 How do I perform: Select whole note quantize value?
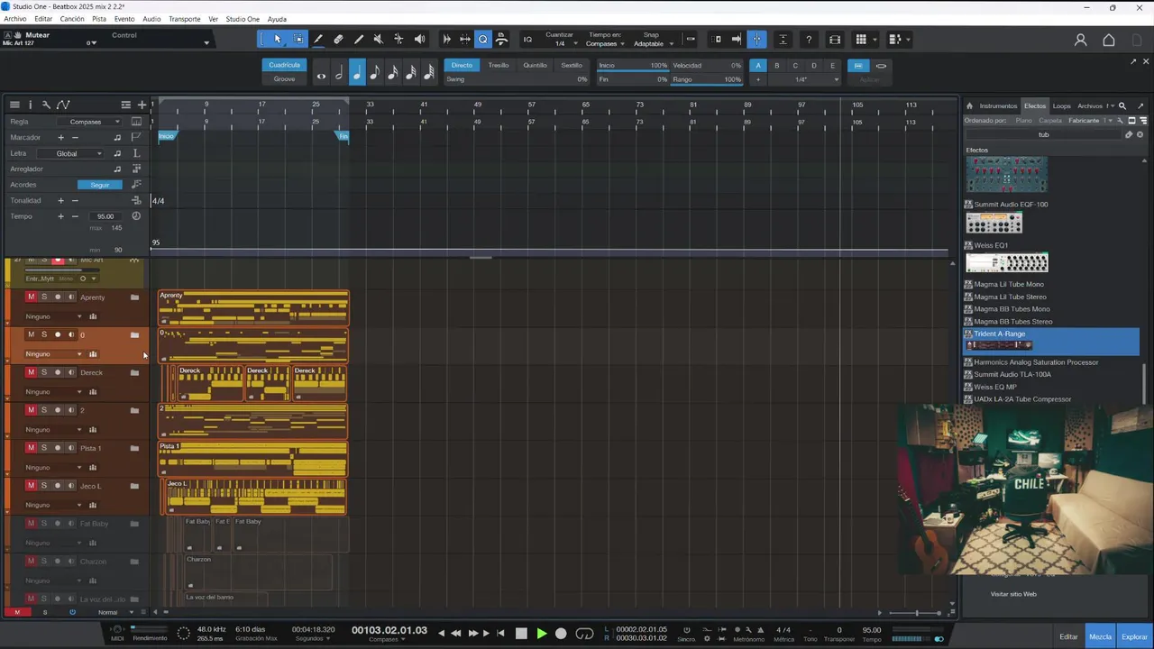(321, 72)
